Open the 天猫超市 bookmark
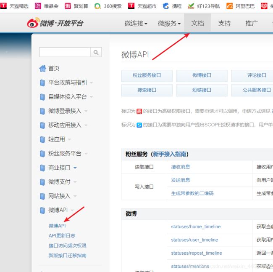 (x=142, y=6)
